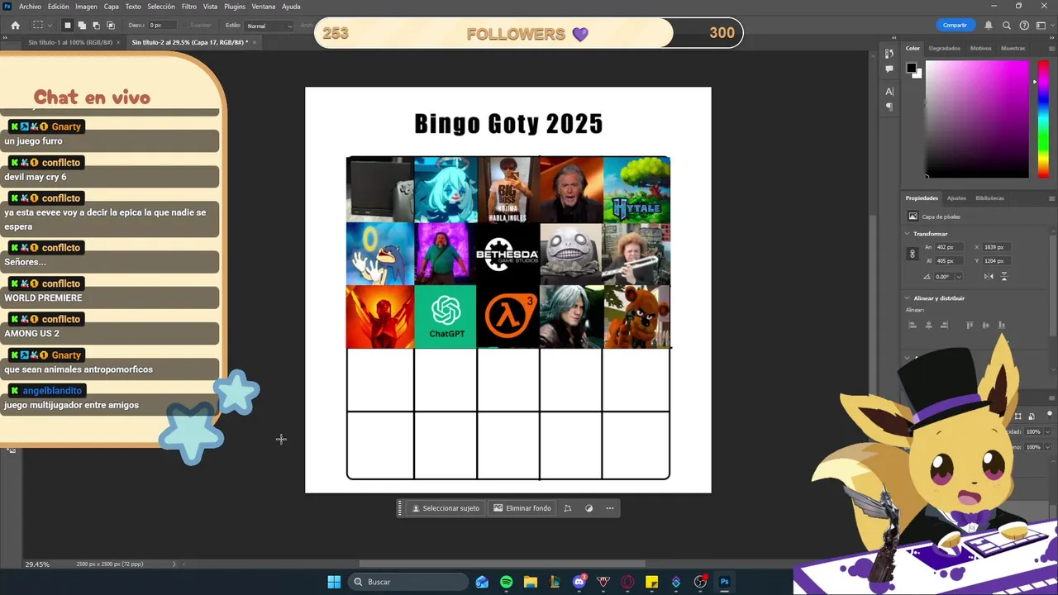Open the help question mark icon
The height and width of the screenshot is (595, 1058).
point(1024,26)
